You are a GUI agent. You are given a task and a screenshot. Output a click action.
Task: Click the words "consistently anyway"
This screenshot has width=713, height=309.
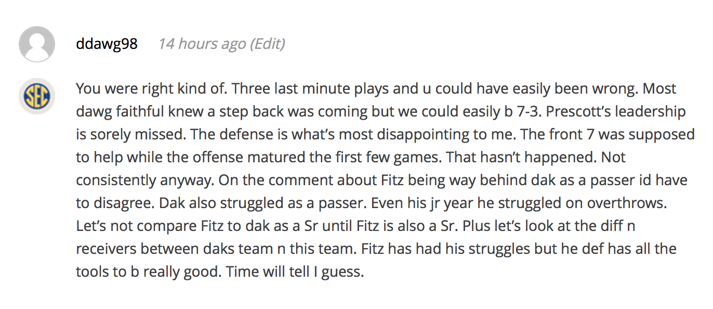(144, 180)
